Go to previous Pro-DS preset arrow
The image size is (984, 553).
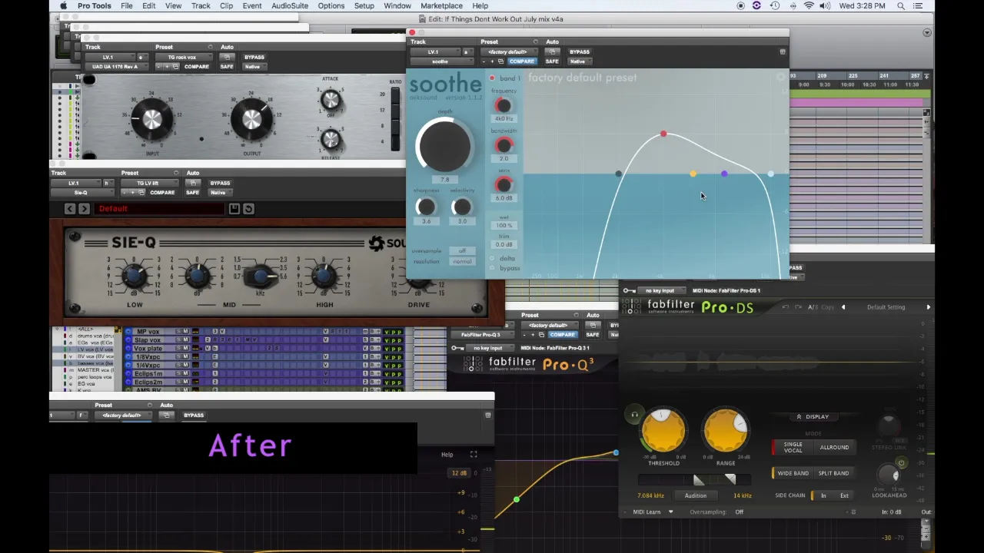coord(843,307)
